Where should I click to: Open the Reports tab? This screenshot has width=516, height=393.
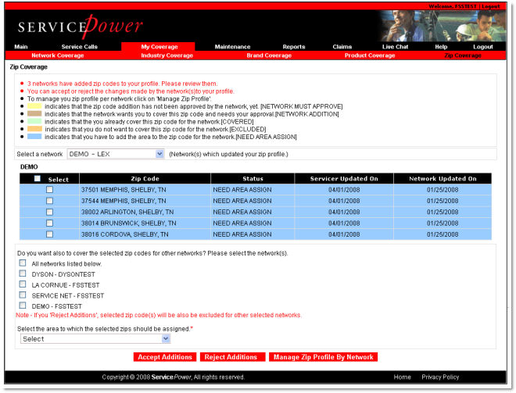click(x=293, y=47)
